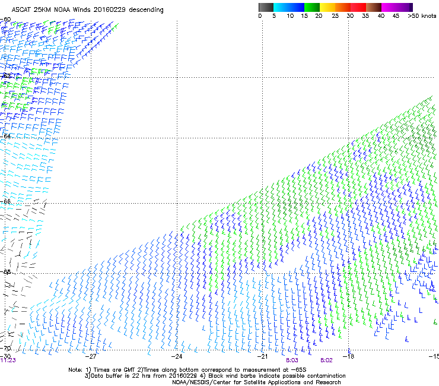The width and height of the screenshot is (439, 386).
Task: Select the "30" legend tick label
Action: pos(350,16)
